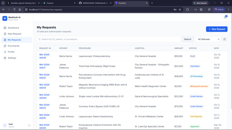The height and width of the screenshot is (130, 232).
Task: Click the Profile person icon in sidebar
Action: pyautogui.click(x=5, y=52)
